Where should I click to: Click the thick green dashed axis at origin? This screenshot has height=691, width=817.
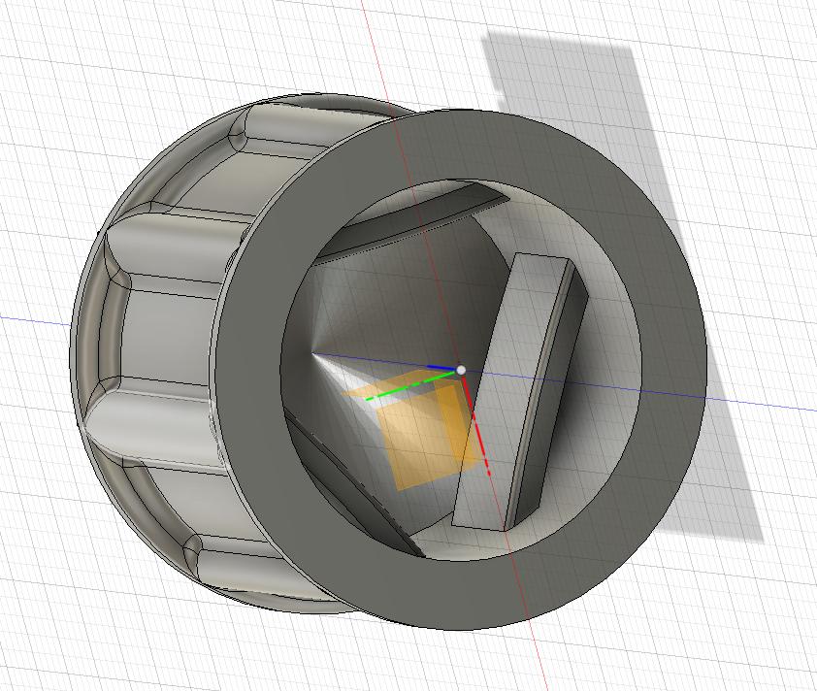[x=411, y=385]
